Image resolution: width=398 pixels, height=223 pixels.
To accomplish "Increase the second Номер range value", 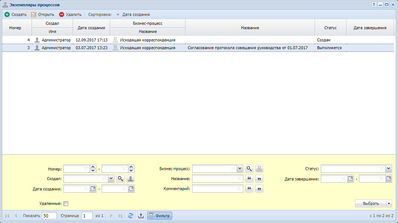I will point(131,167).
